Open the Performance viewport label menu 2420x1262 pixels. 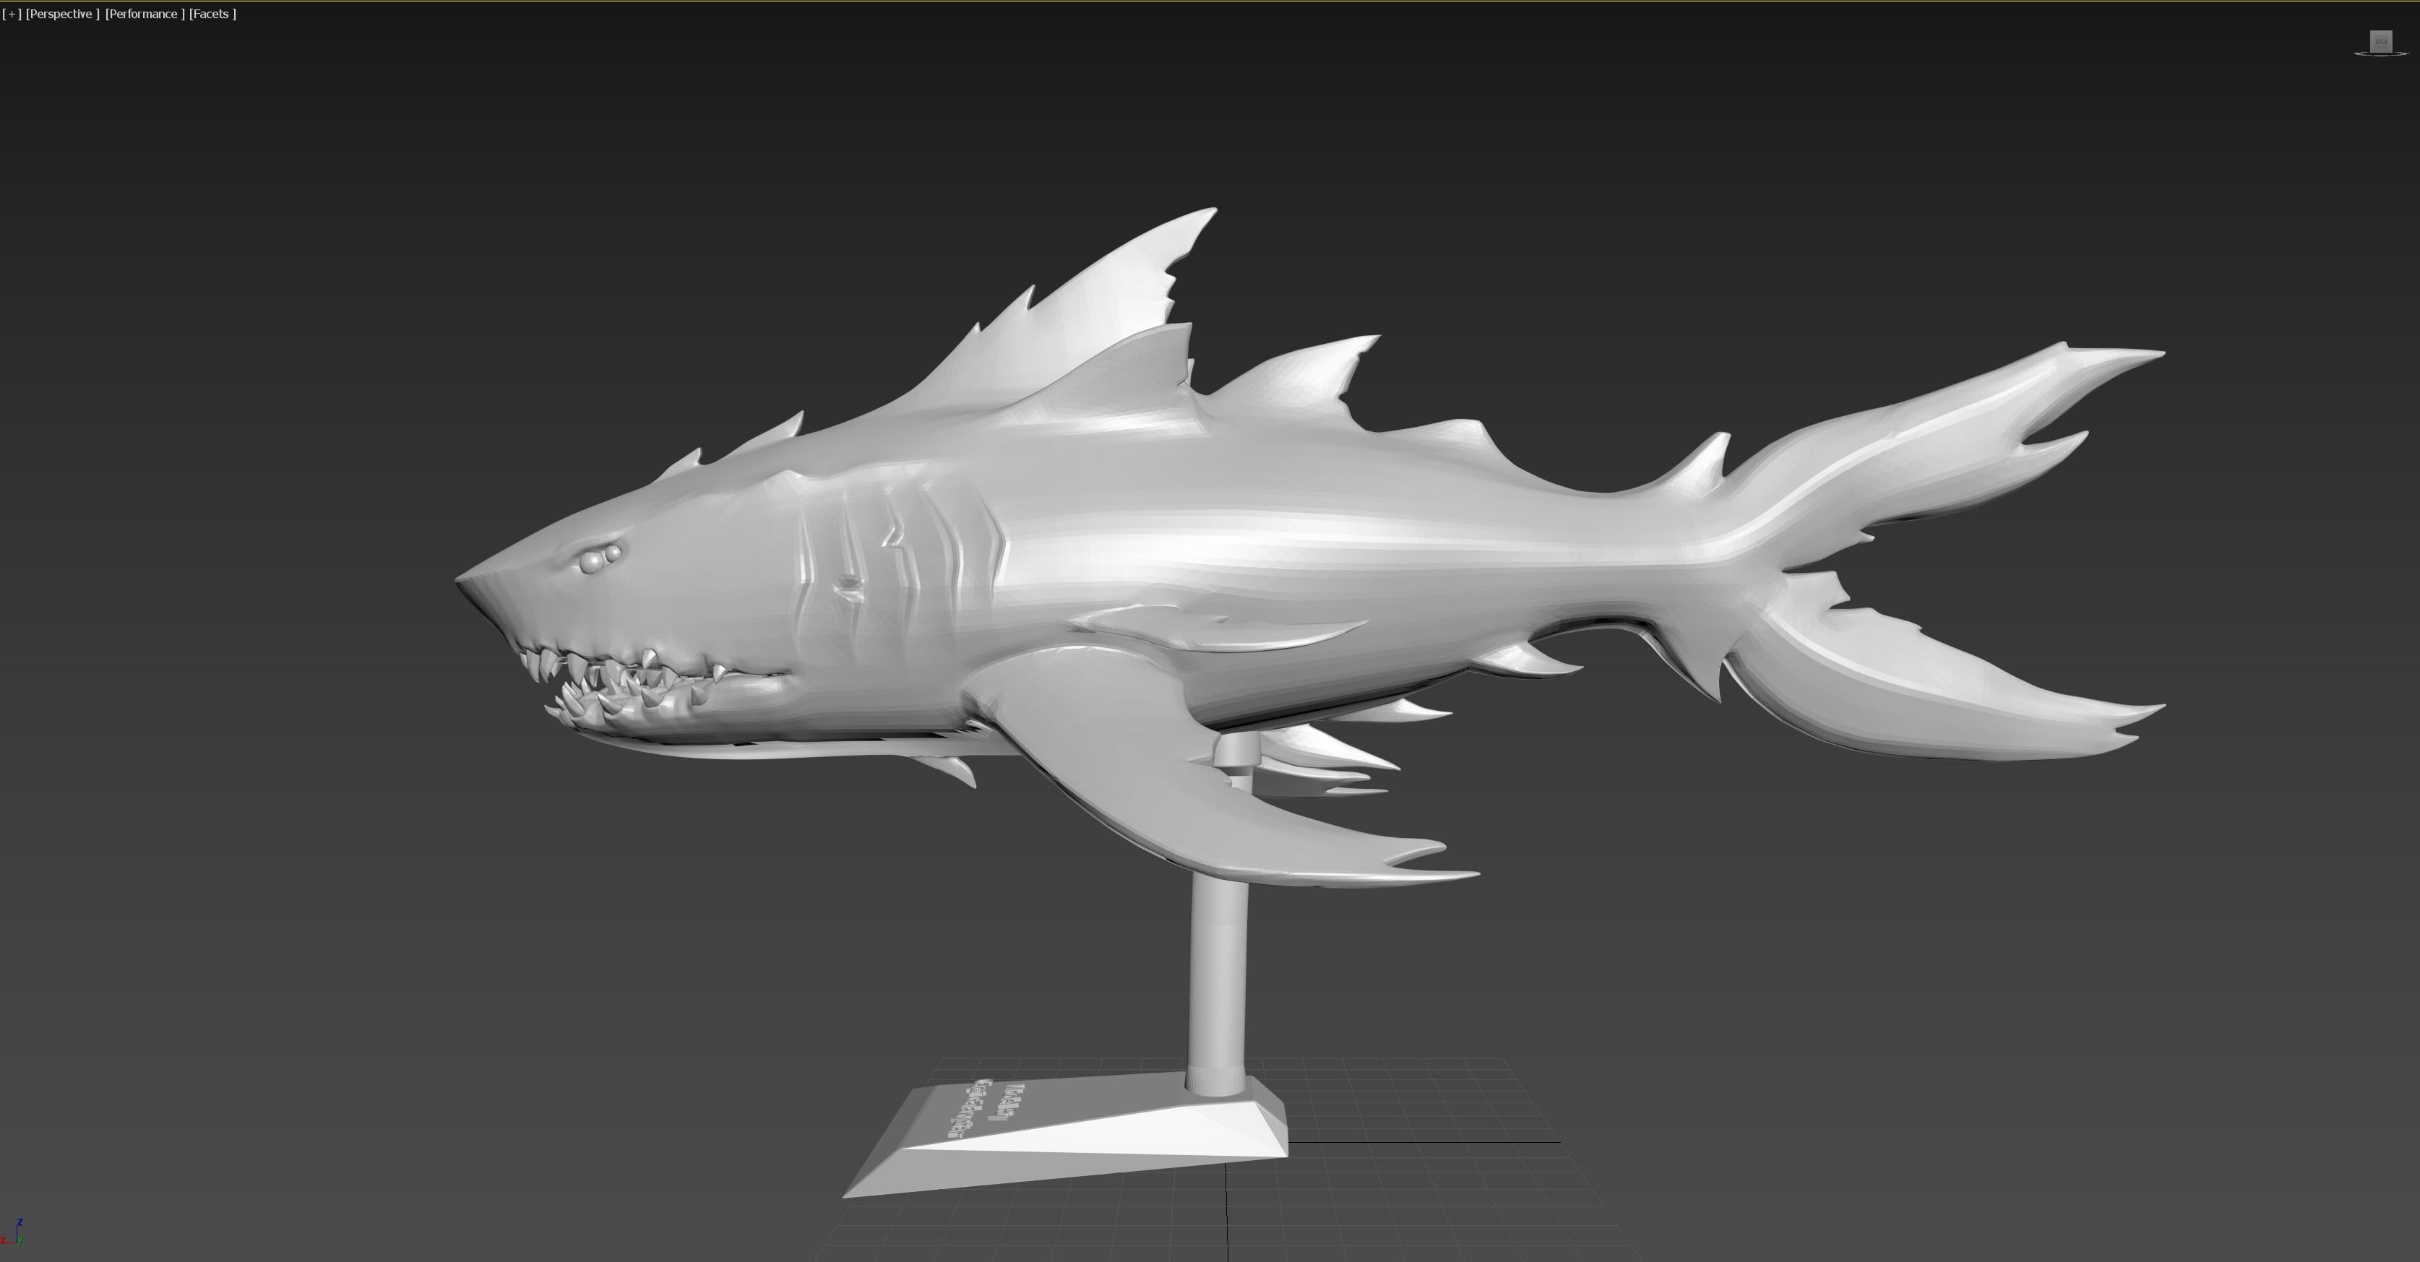pyautogui.click(x=145, y=14)
